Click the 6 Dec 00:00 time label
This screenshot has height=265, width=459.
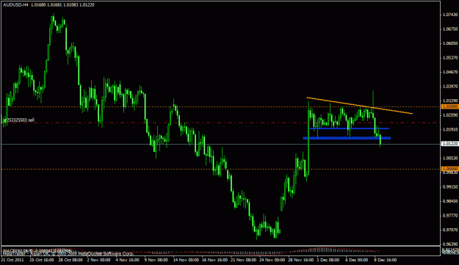pos(357,260)
